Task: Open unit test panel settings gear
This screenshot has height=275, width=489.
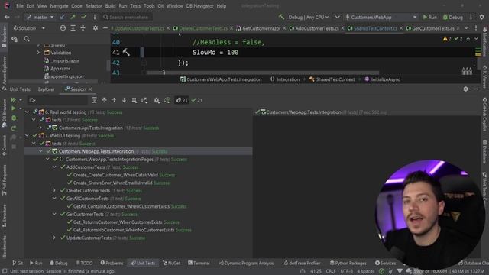Action: [x=465, y=89]
